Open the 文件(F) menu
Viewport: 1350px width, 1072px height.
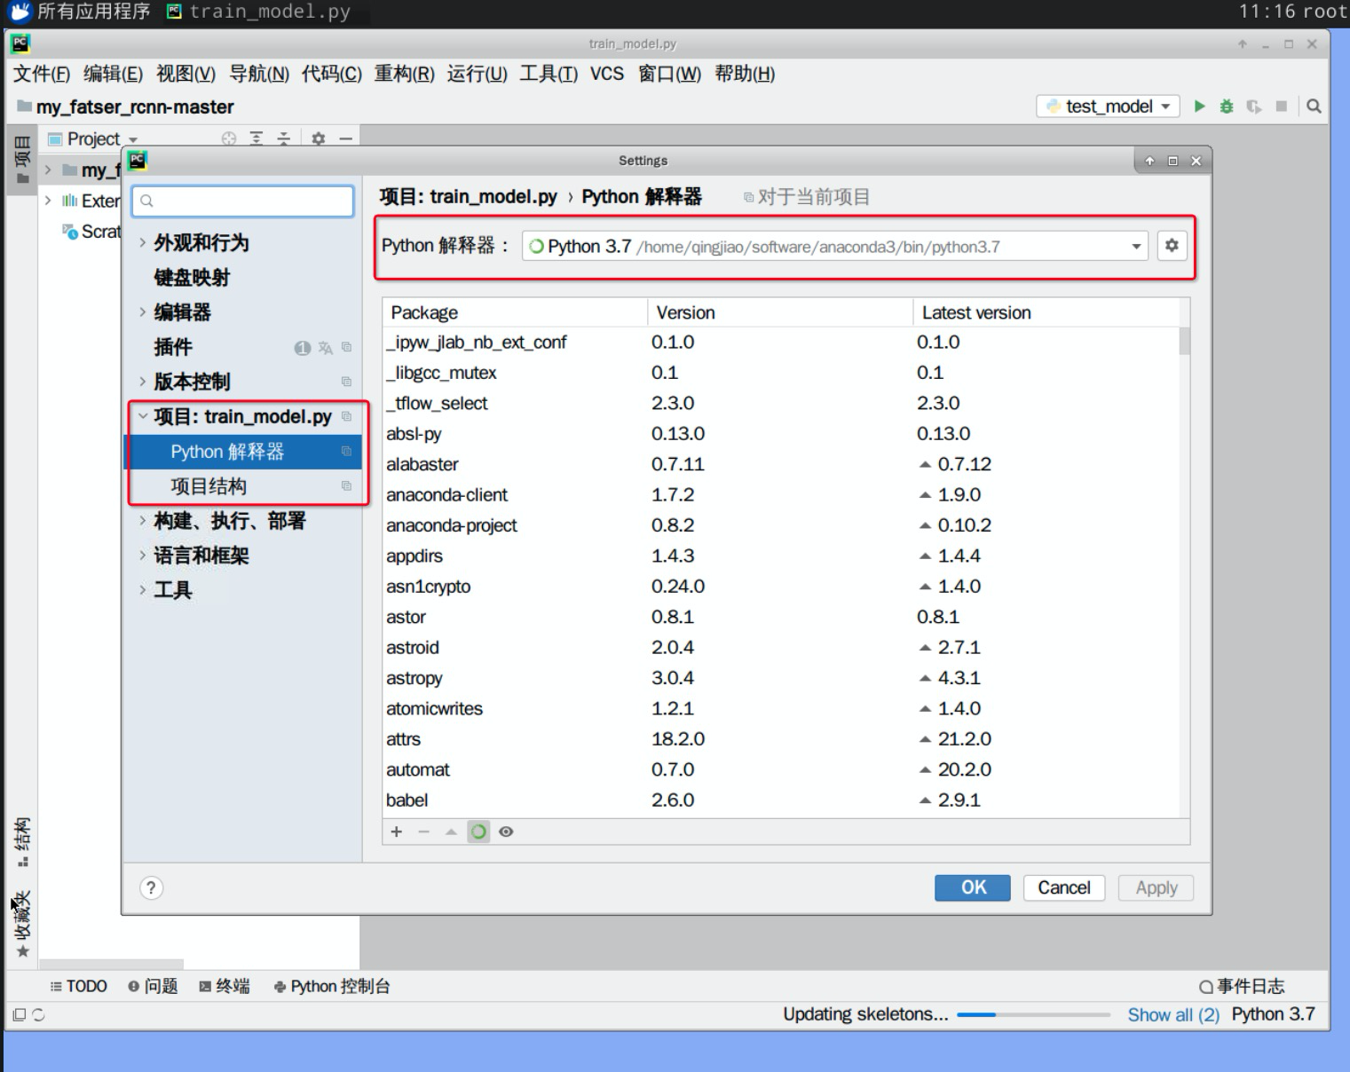tap(41, 74)
